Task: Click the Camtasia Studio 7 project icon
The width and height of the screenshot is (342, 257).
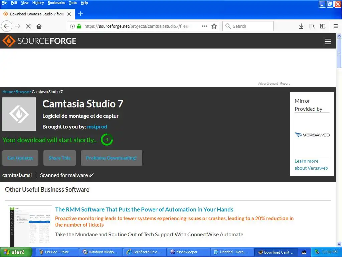Action: point(19,114)
